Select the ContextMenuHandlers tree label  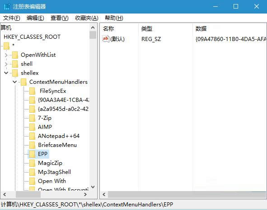pos(58,82)
